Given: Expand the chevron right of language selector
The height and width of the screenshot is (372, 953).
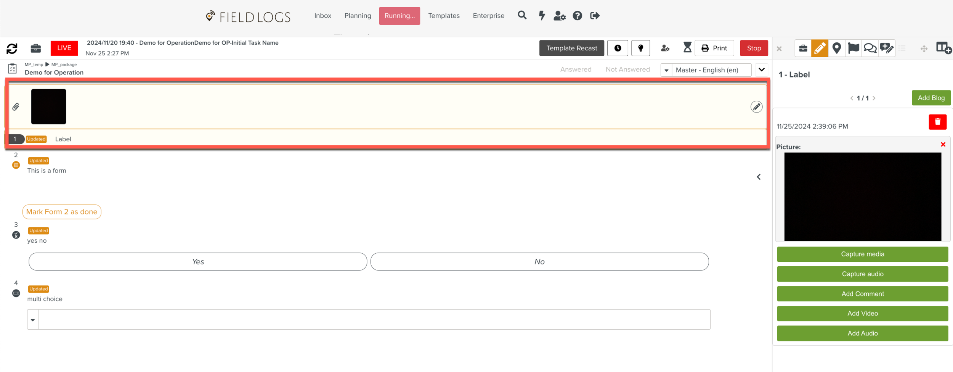Looking at the screenshot, I should pyautogui.click(x=761, y=70).
